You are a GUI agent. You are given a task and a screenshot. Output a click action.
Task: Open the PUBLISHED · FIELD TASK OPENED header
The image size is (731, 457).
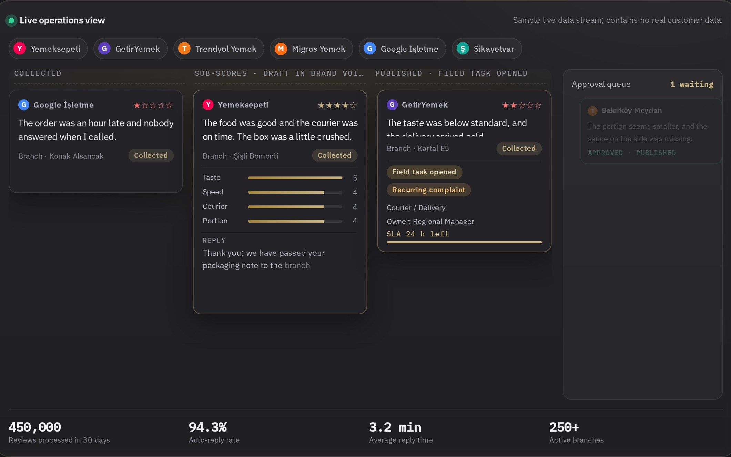(x=451, y=73)
